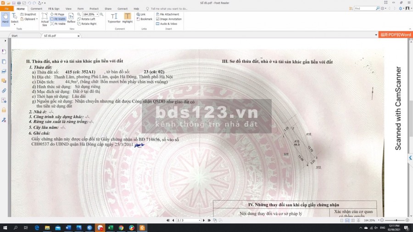Toggle Fit Width view mode
The height and width of the screenshot is (232, 413).
tap(58, 19)
